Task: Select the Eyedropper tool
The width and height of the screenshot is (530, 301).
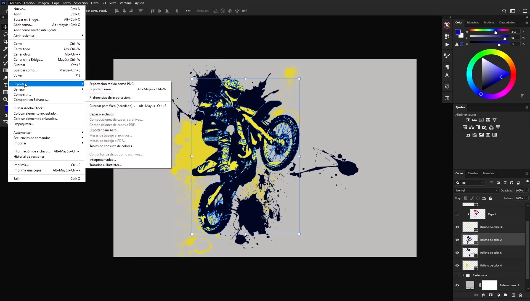Action: pos(5,49)
